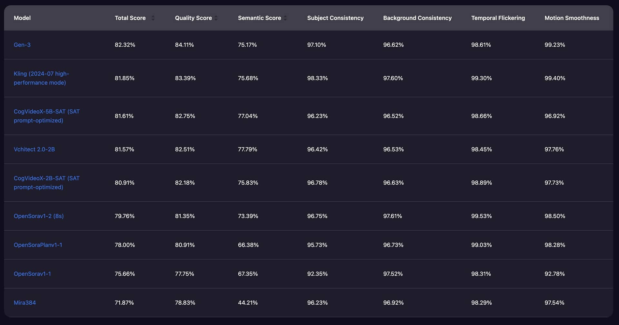
Task: Sort by Total Score using sort arrows
Action: (x=153, y=18)
